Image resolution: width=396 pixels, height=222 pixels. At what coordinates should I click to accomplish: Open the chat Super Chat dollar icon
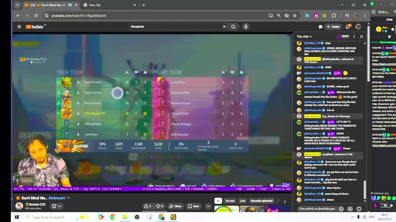tap(350, 209)
